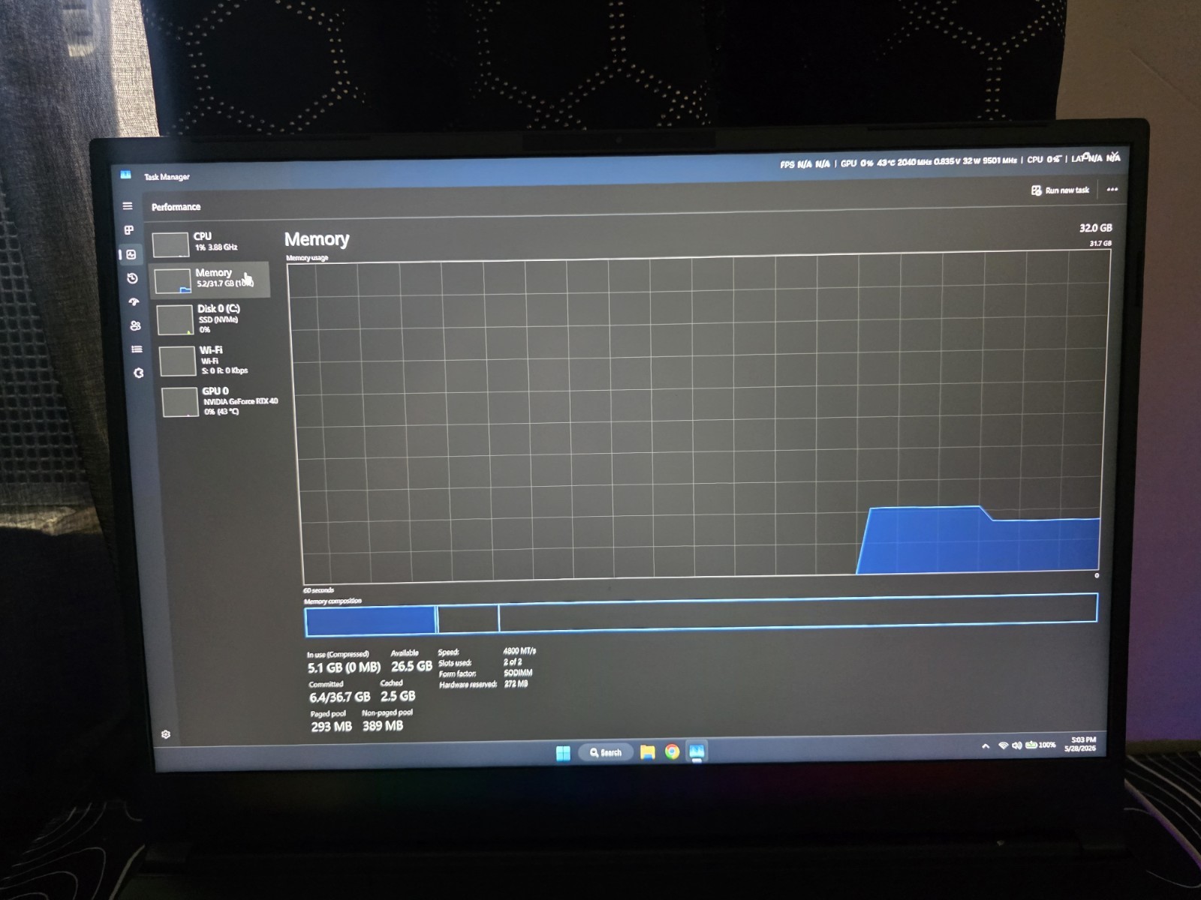The image size is (1201, 900).
Task: Open the hamburger navigation menu
Action: pos(128,205)
